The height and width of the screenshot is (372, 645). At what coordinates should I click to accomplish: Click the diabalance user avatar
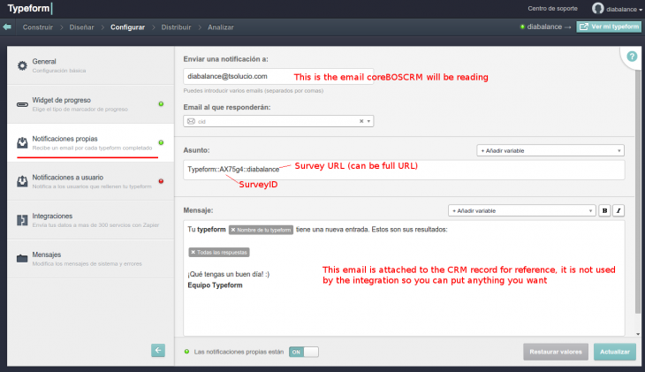[x=597, y=8]
